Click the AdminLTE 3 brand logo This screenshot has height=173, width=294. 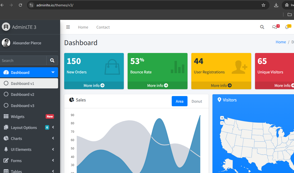pyautogui.click(x=6, y=27)
